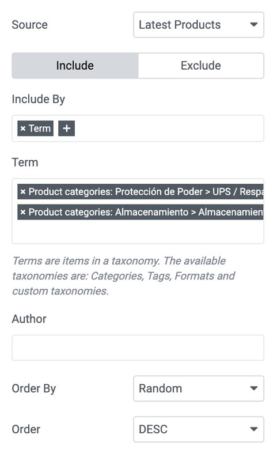Click empty area of Term field

click(x=138, y=232)
